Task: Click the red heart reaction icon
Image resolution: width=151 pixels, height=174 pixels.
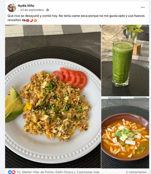Action: click(14, 172)
